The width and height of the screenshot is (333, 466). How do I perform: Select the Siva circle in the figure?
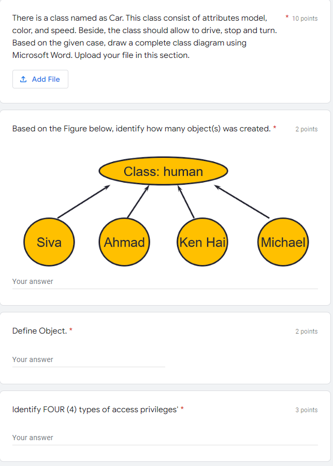49,242
